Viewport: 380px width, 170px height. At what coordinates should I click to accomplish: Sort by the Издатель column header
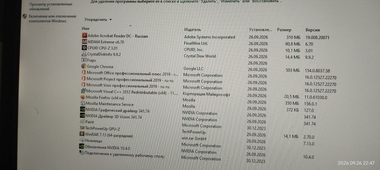(192, 30)
